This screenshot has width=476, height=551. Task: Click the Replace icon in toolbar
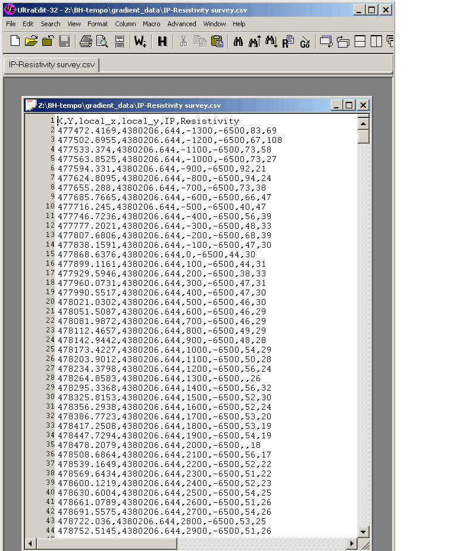coord(288,41)
